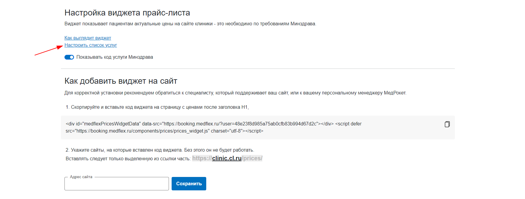
Task: Click the red arrow annotation
Action: [x=49, y=51]
